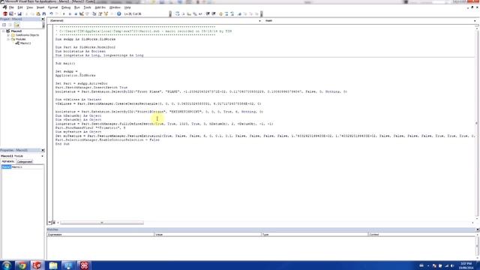
Task: Click the Type column header in Watches
Action: pos(314,235)
